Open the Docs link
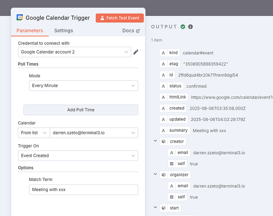The width and height of the screenshot is (273, 216). 131,31
